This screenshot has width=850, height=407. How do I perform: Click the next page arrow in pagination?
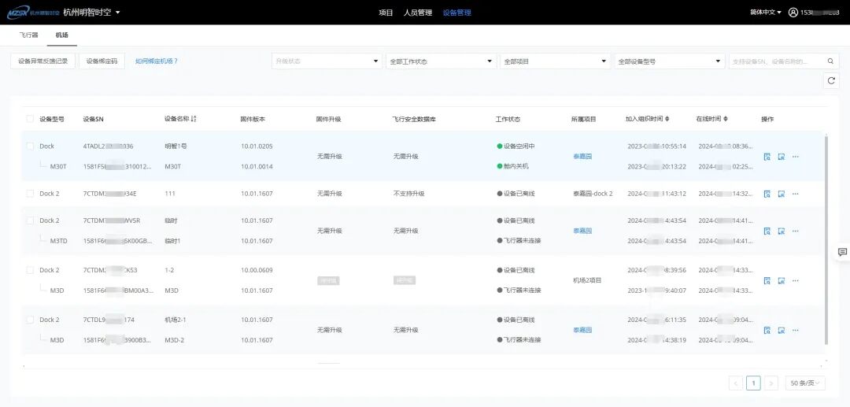771,383
